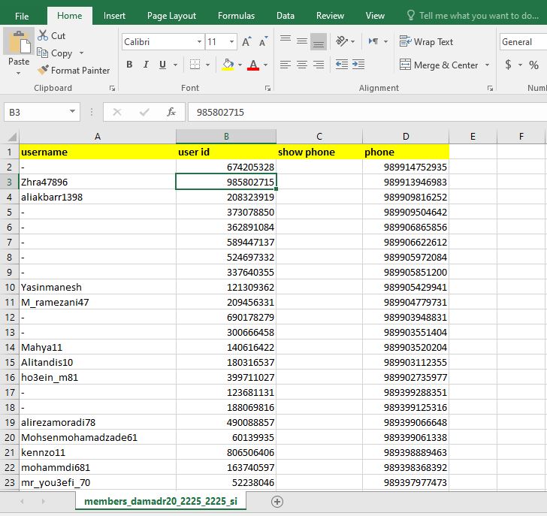Expand the font size dropdown
The height and width of the screenshot is (516, 547).
[x=231, y=42]
